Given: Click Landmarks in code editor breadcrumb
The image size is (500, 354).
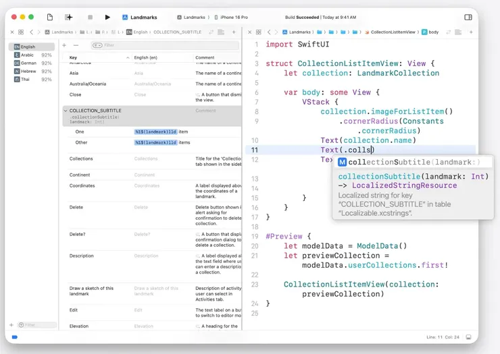Looking at the screenshot, I should pos(297,32).
